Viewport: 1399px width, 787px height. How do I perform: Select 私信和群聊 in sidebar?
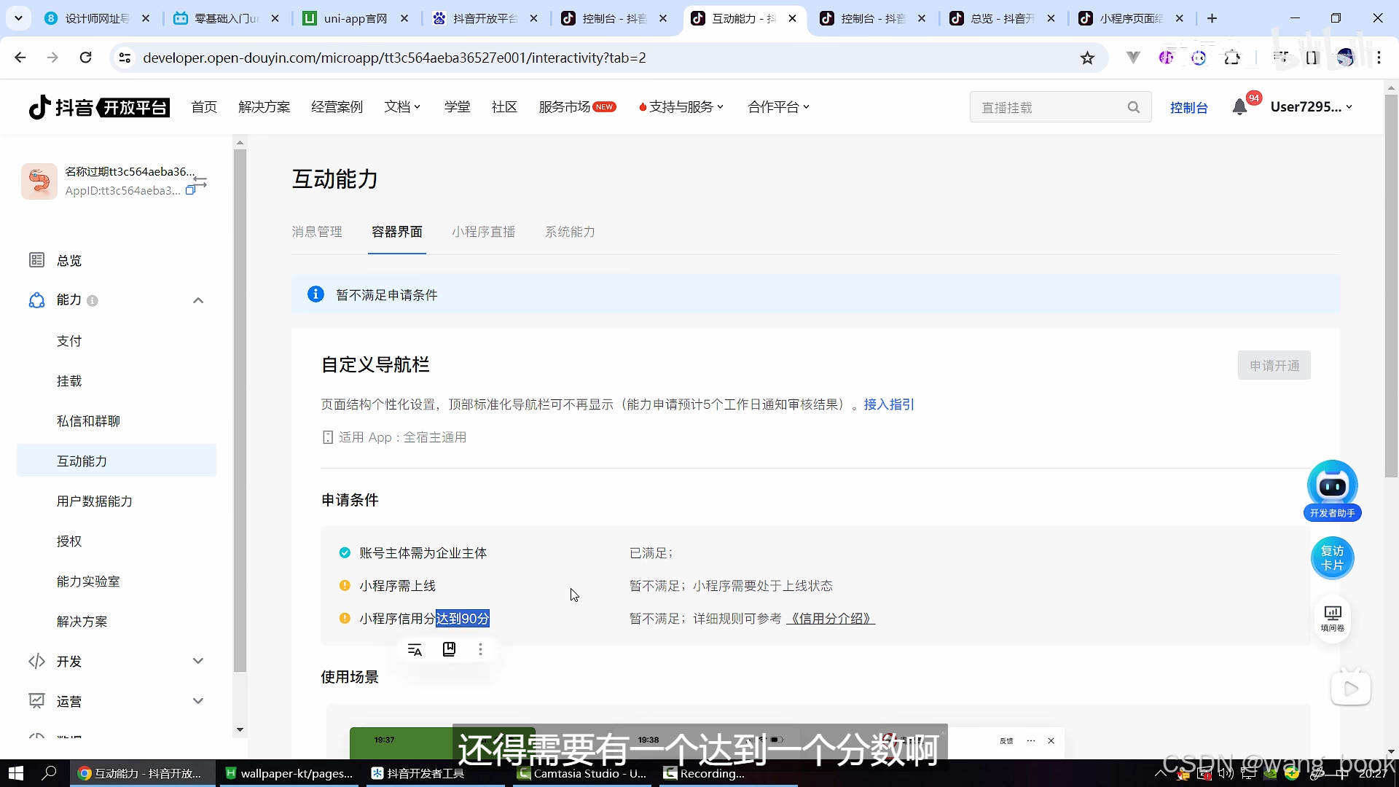click(x=88, y=421)
